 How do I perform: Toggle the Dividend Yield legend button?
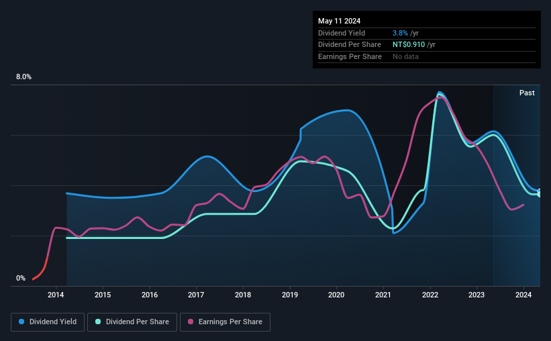tap(48, 322)
